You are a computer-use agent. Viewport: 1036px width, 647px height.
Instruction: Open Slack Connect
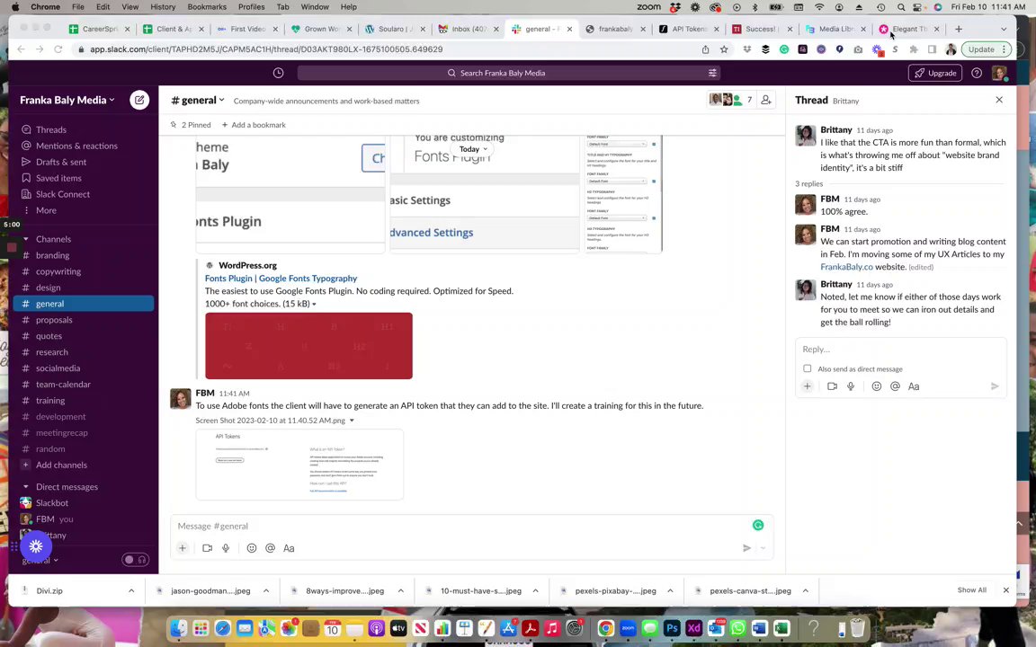[x=63, y=194]
